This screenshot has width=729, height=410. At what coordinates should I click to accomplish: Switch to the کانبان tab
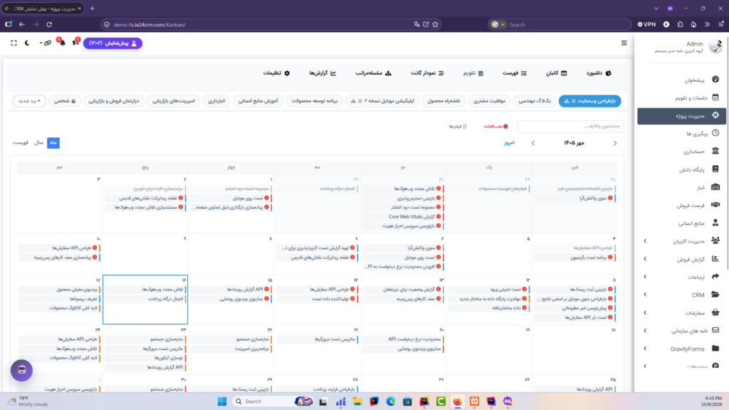(557, 73)
